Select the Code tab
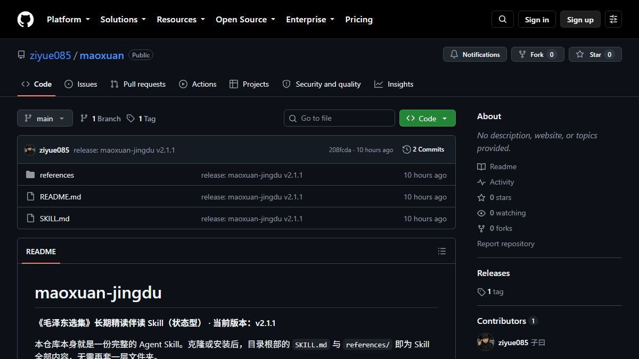This screenshot has width=639, height=359. click(x=36, y=84)
